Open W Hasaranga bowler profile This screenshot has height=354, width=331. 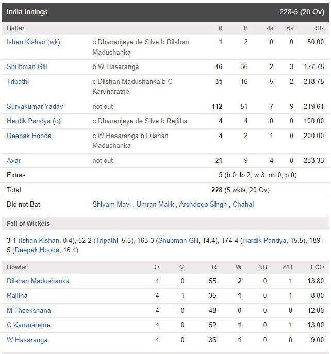click(27, 340)
